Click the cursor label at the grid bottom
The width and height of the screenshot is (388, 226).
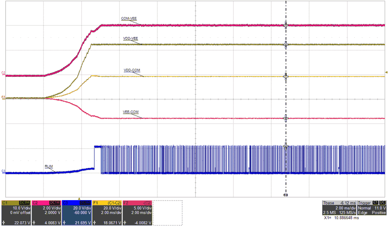[285, 195]
